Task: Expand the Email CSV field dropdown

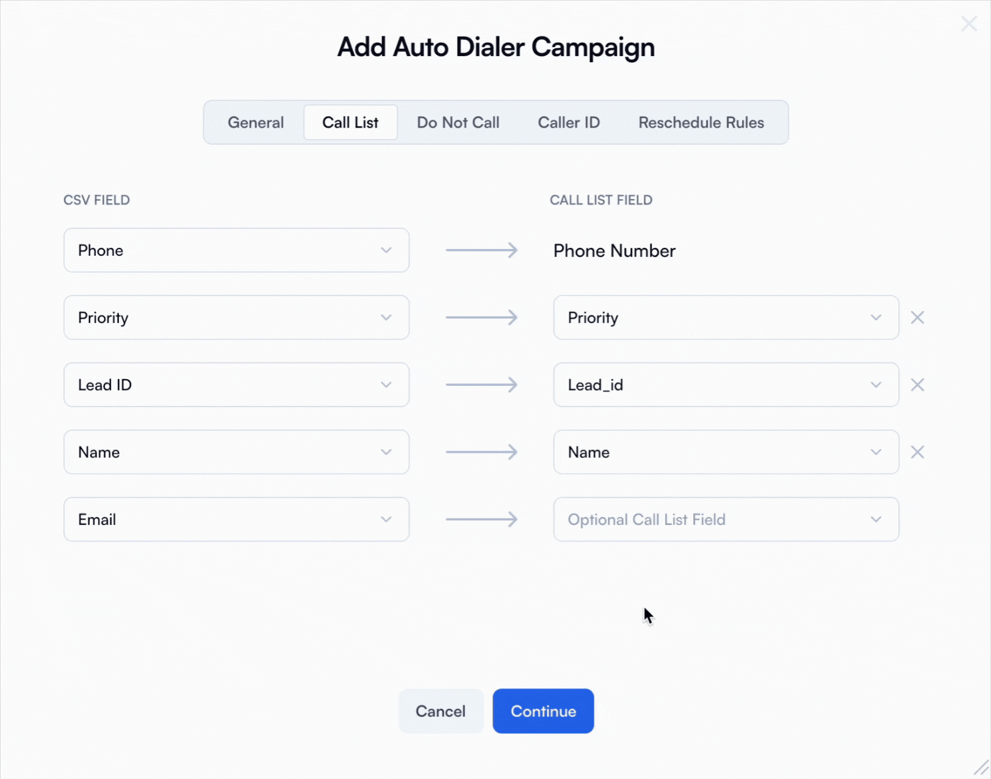Action: pyautogui.click(x=236, y=519)
